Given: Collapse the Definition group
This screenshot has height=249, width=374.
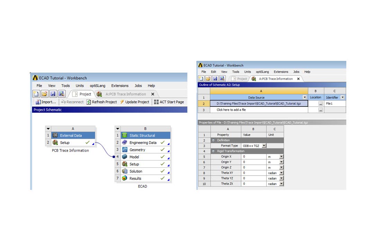Looking at the screenshot, I should (x=213, y=140).
